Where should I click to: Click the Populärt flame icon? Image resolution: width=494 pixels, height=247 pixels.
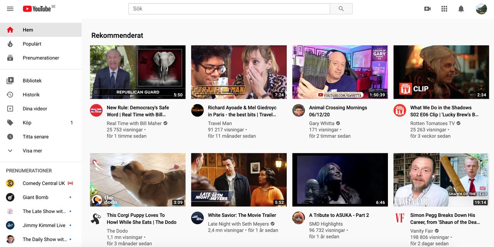[10, 44]
